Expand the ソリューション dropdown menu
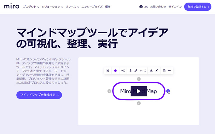This screenshot has height=134, width=215. (x=52, y=7)
